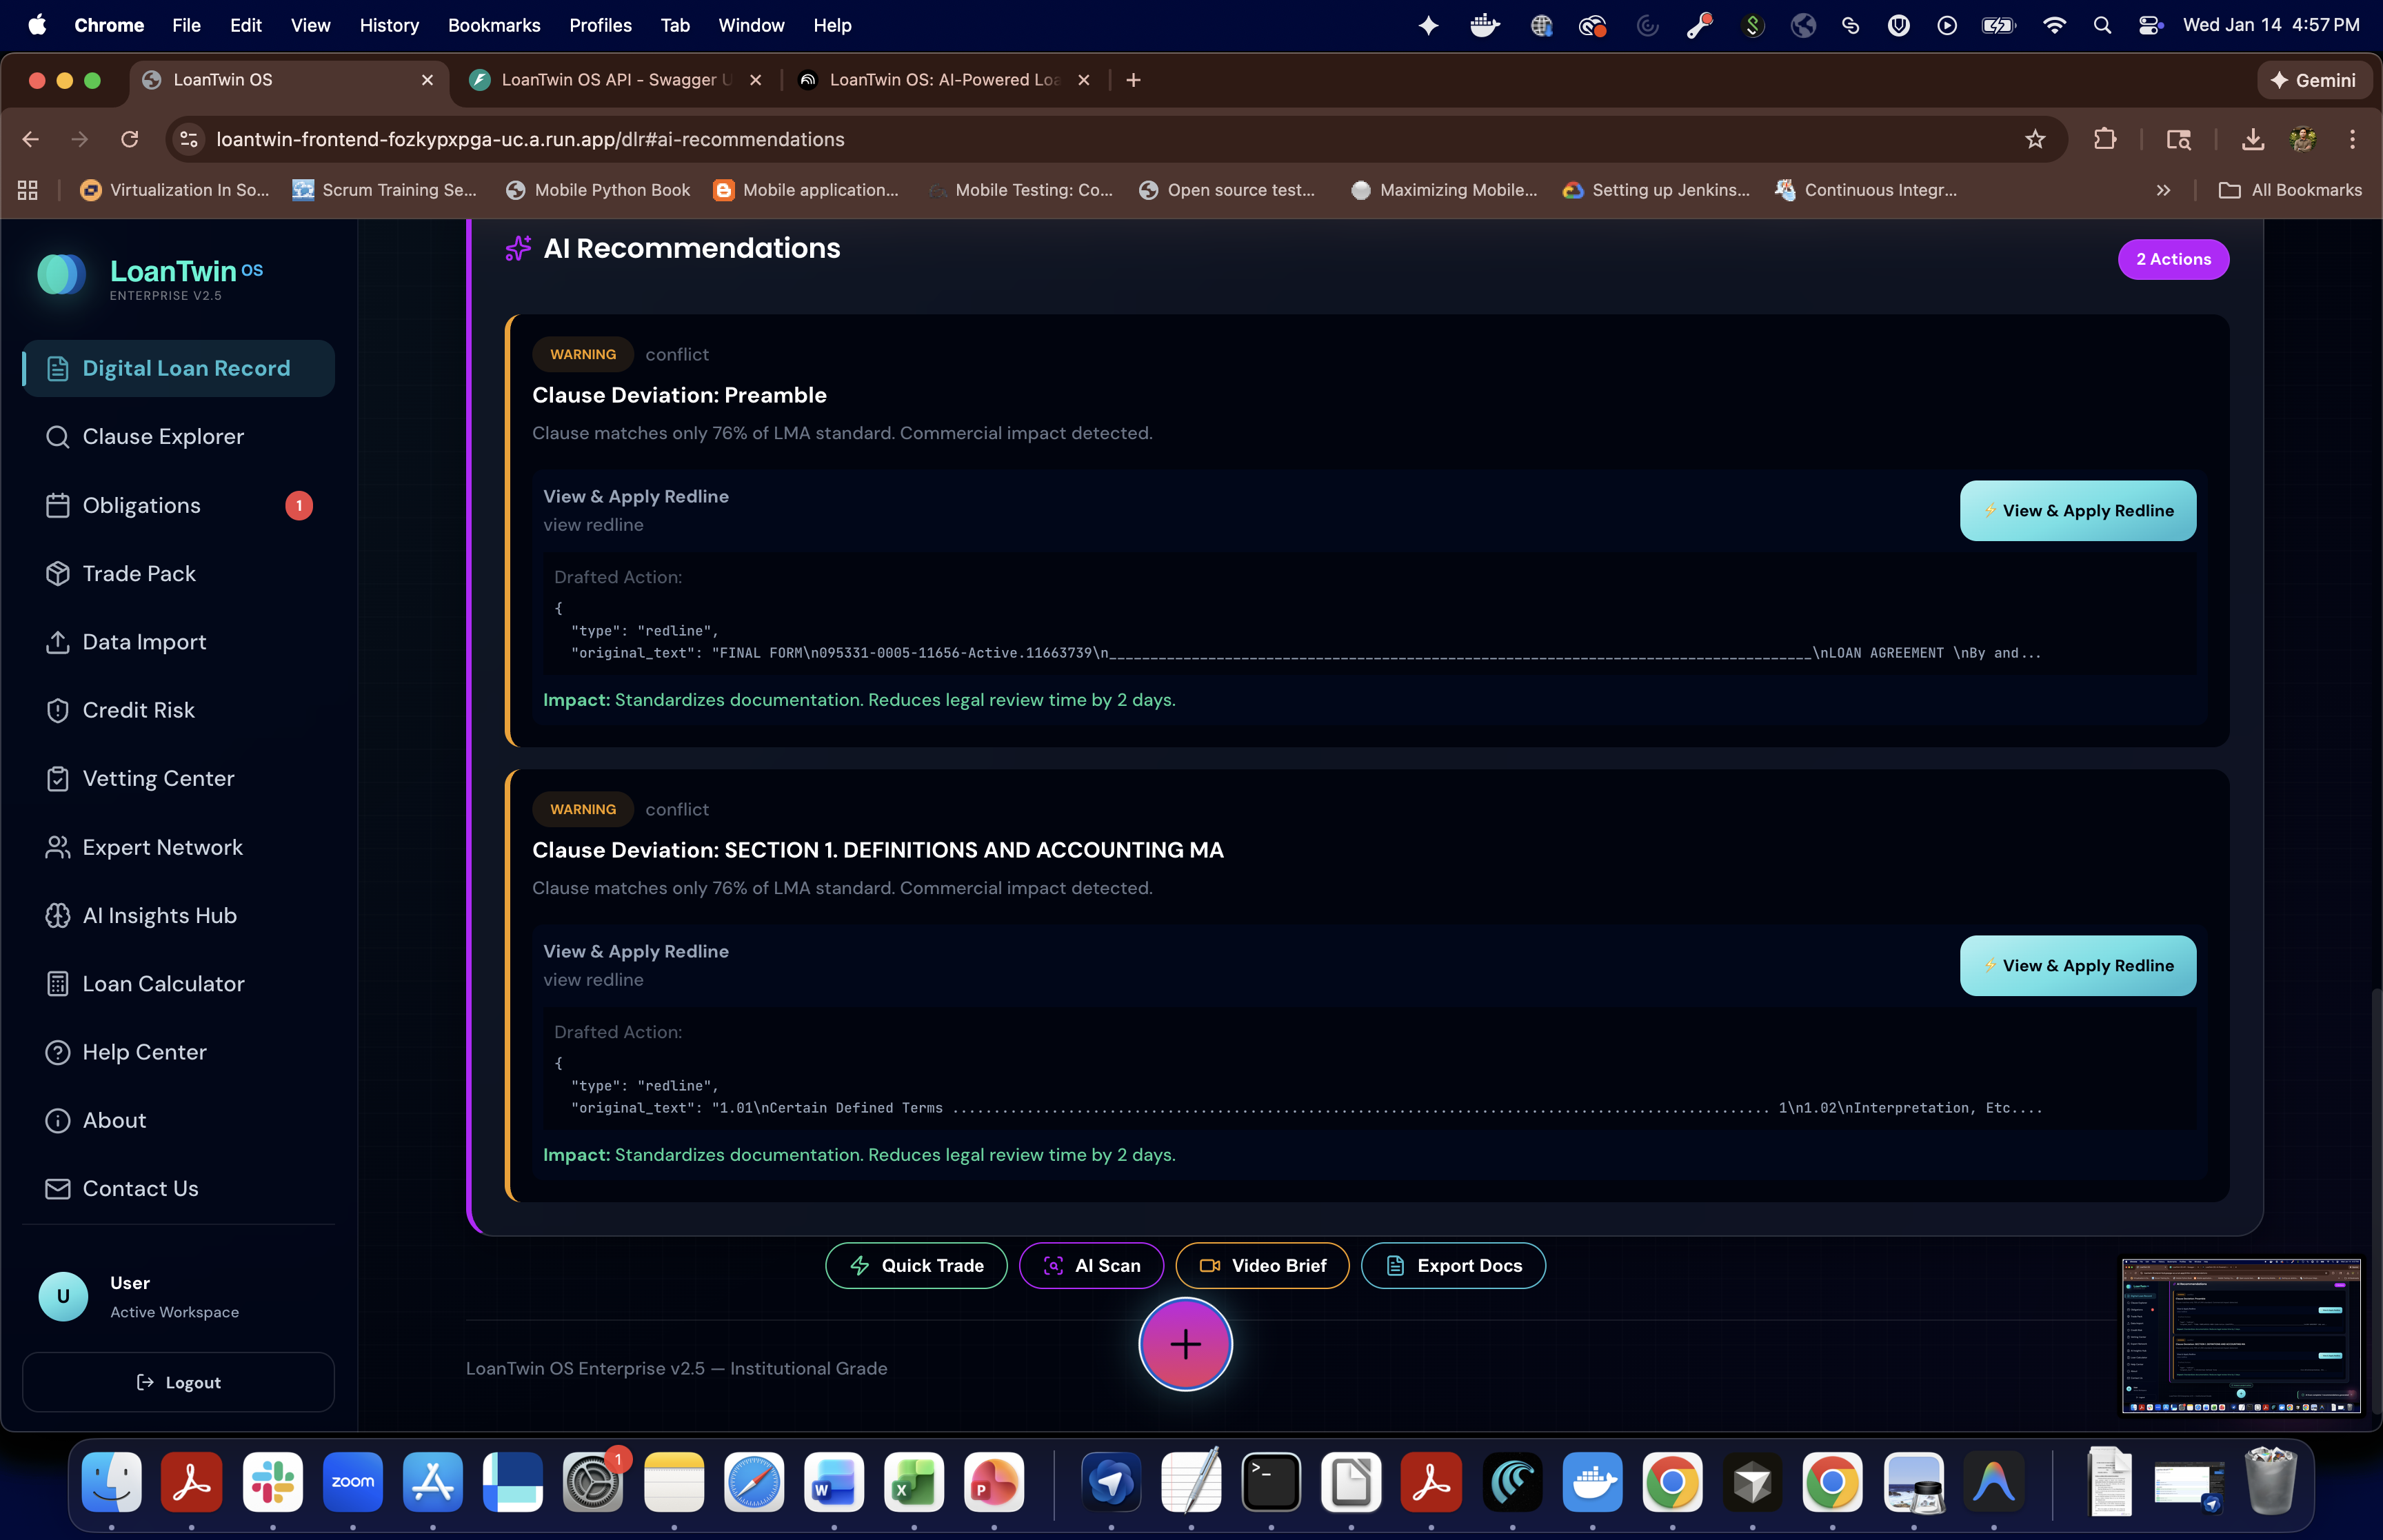Go to the Vetting Center section
The height and width of the screenshot is (1540, 2383).
point(158,778)
